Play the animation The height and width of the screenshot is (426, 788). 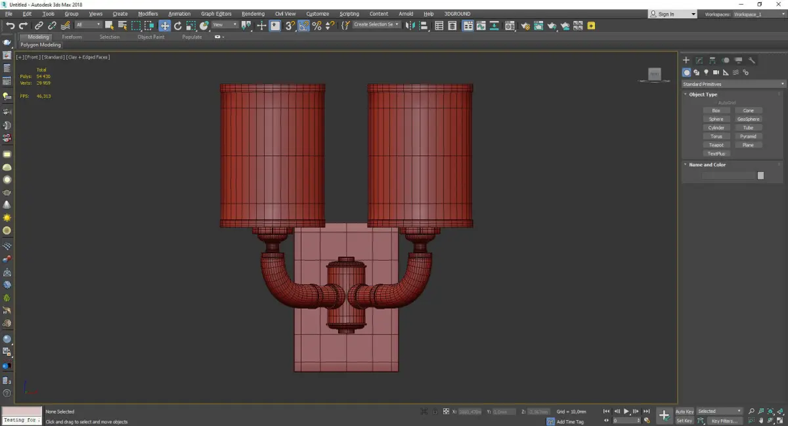pyautogui.click(x=626, y=411)
